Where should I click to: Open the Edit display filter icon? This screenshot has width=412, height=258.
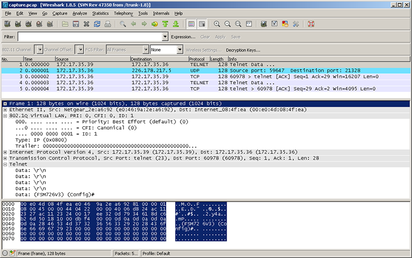click(x=274, y=24)
